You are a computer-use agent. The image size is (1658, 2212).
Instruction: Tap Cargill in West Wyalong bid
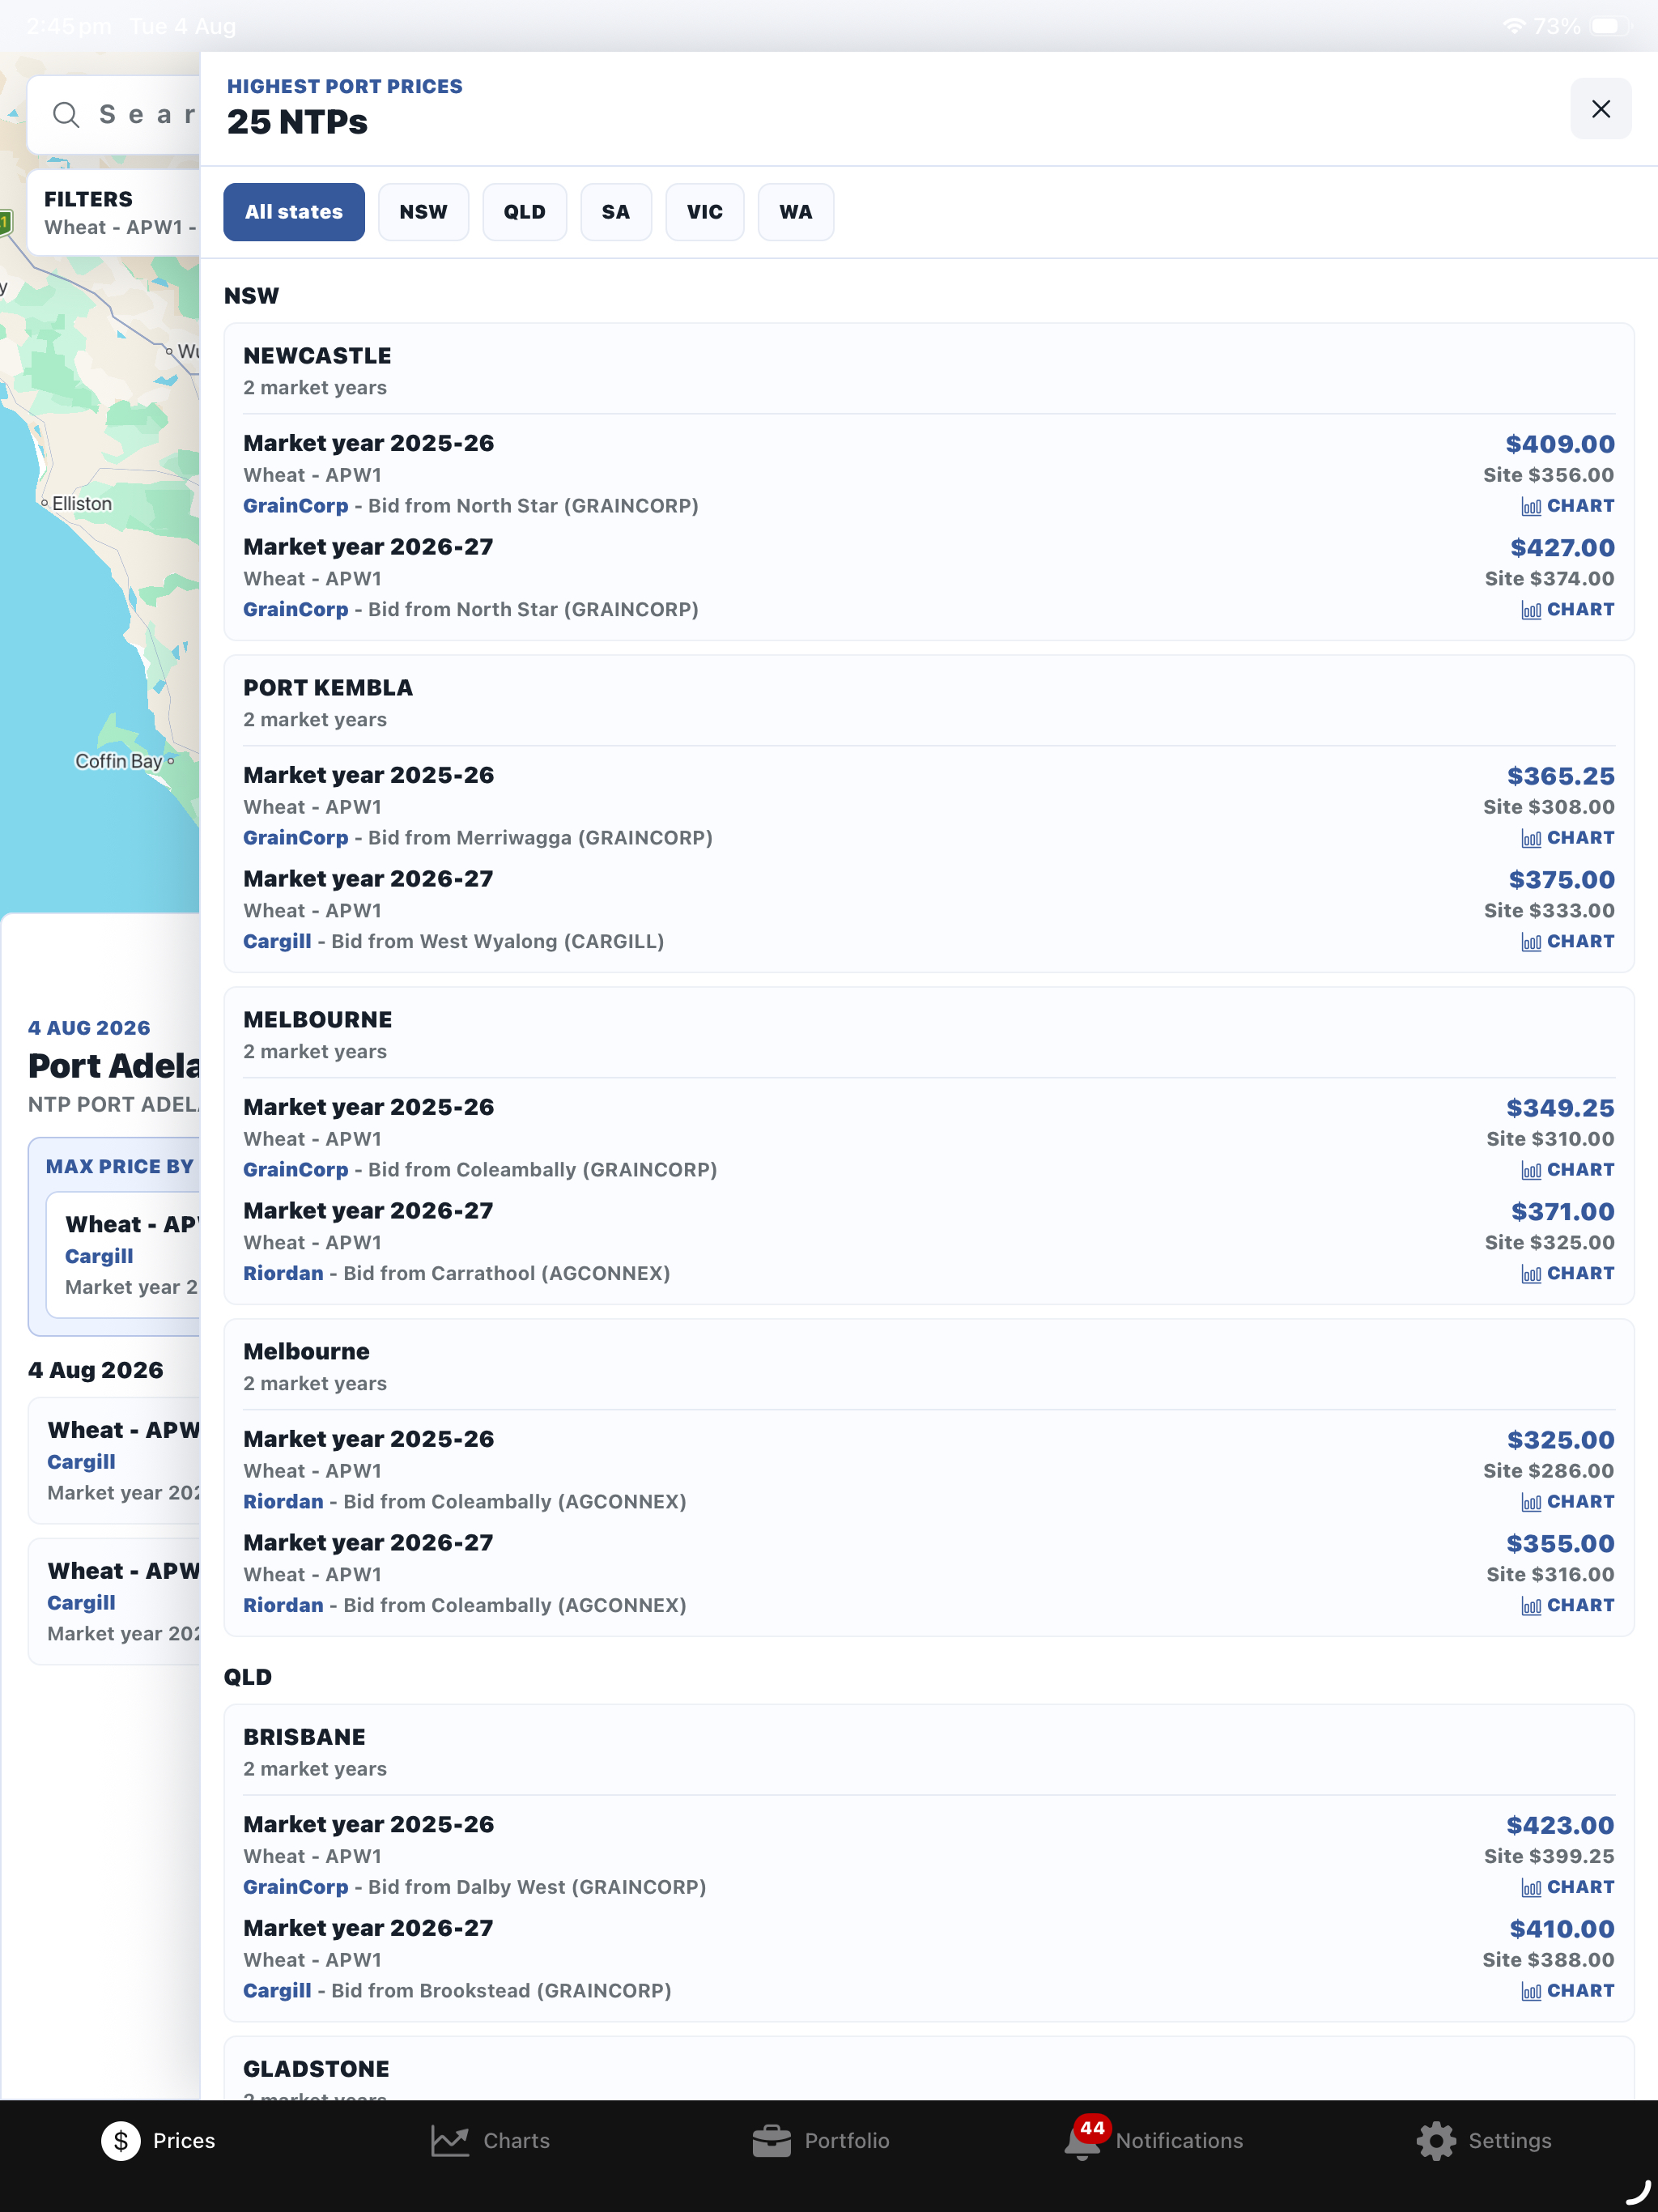coord(277,942)
